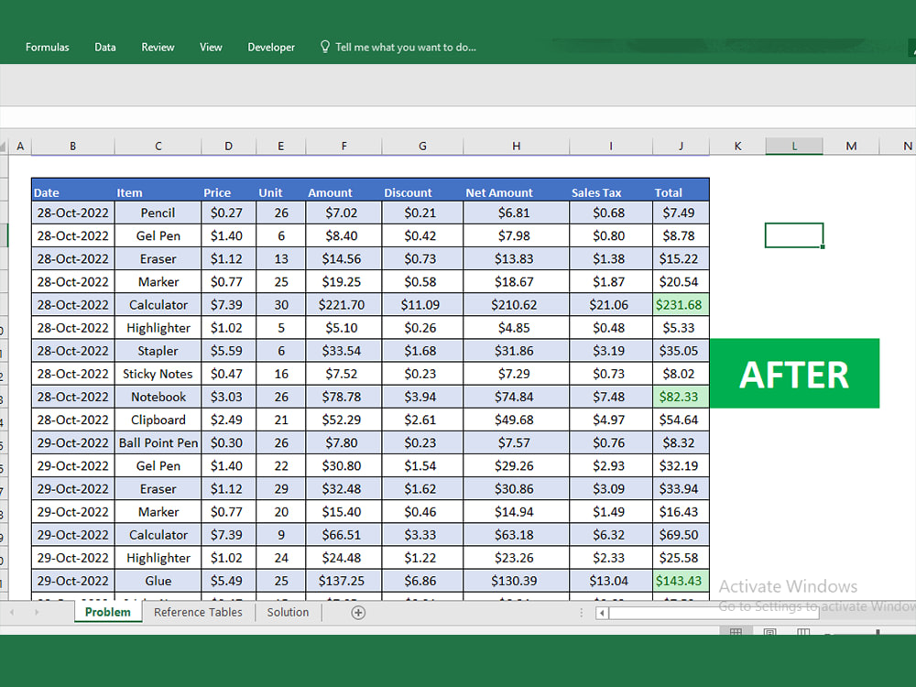Click 29-Oct-2022 date in Glue row
Screen dimensions: 916x687
[73, 581]
